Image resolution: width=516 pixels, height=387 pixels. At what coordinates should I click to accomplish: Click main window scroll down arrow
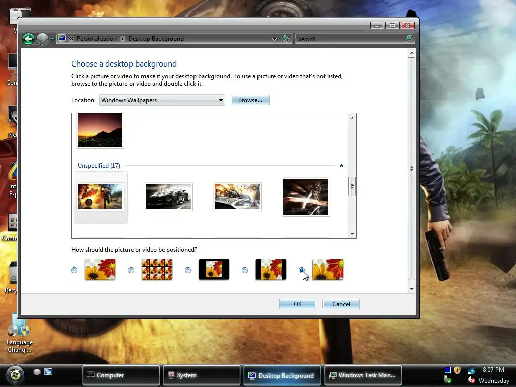411,289
